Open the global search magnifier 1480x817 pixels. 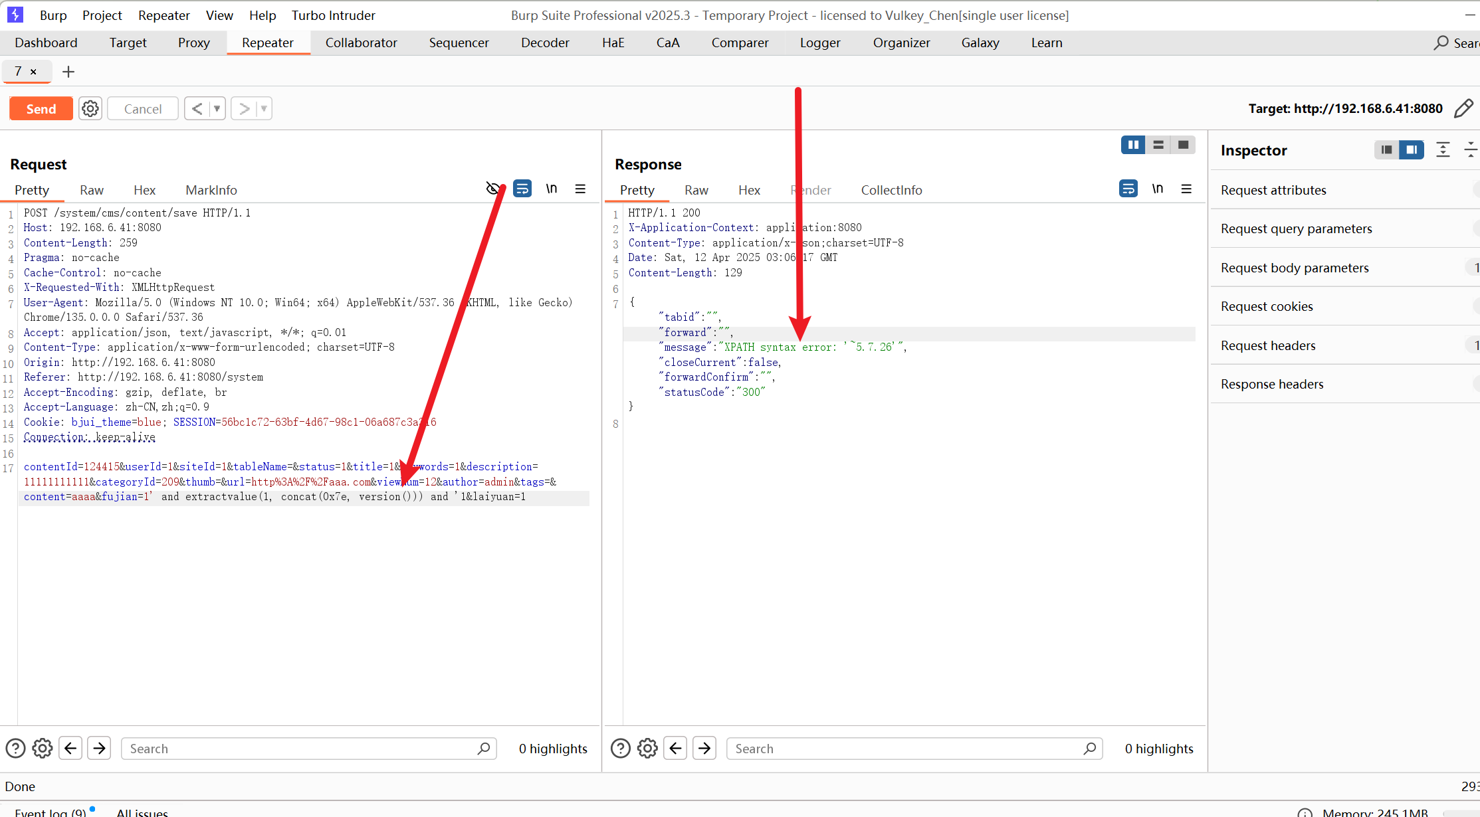(1441, 43)
